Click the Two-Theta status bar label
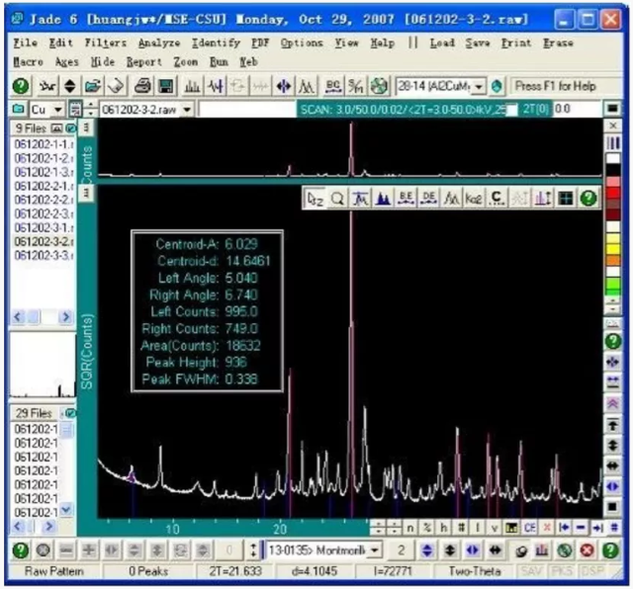 (x=475, y=571)
